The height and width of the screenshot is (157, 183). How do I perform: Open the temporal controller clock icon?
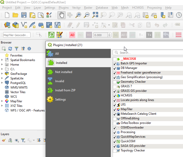tap(179, 15)
